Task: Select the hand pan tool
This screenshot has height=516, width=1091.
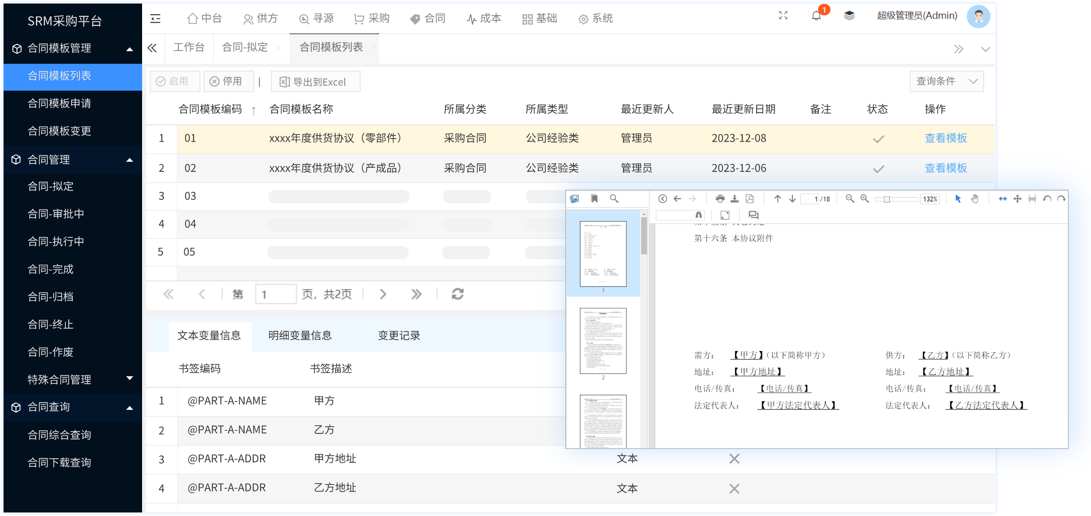Action: tap(975, 199)
